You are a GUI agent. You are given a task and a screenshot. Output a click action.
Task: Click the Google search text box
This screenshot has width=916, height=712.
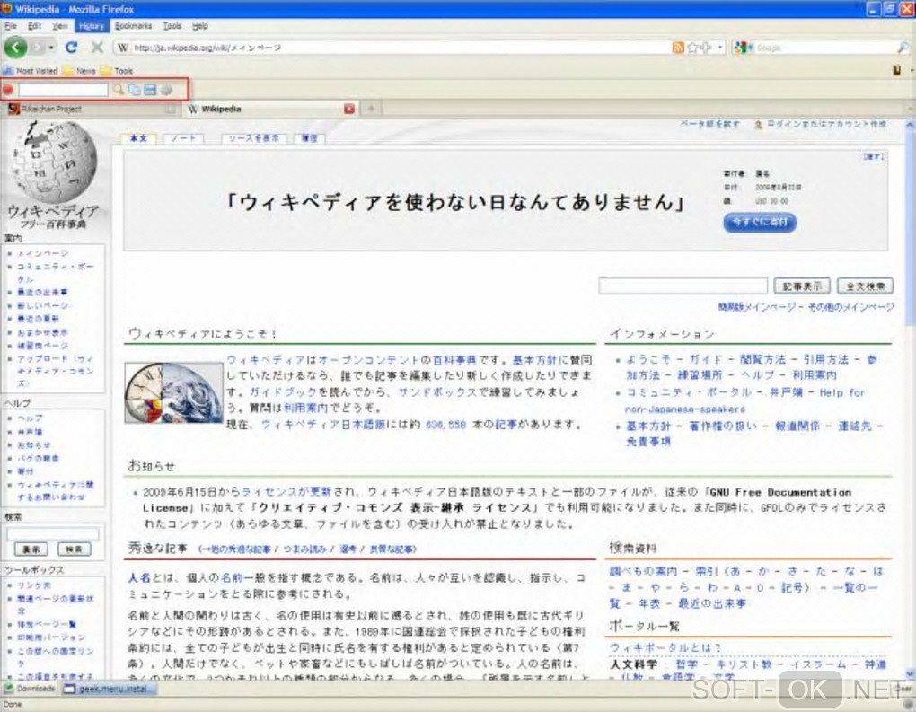825,48
